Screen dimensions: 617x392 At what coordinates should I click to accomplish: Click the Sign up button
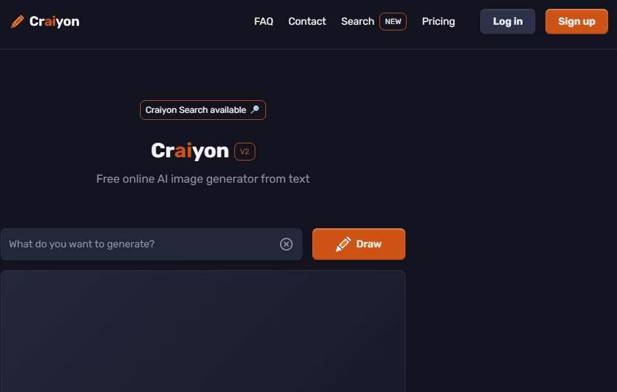pos(576,22)
